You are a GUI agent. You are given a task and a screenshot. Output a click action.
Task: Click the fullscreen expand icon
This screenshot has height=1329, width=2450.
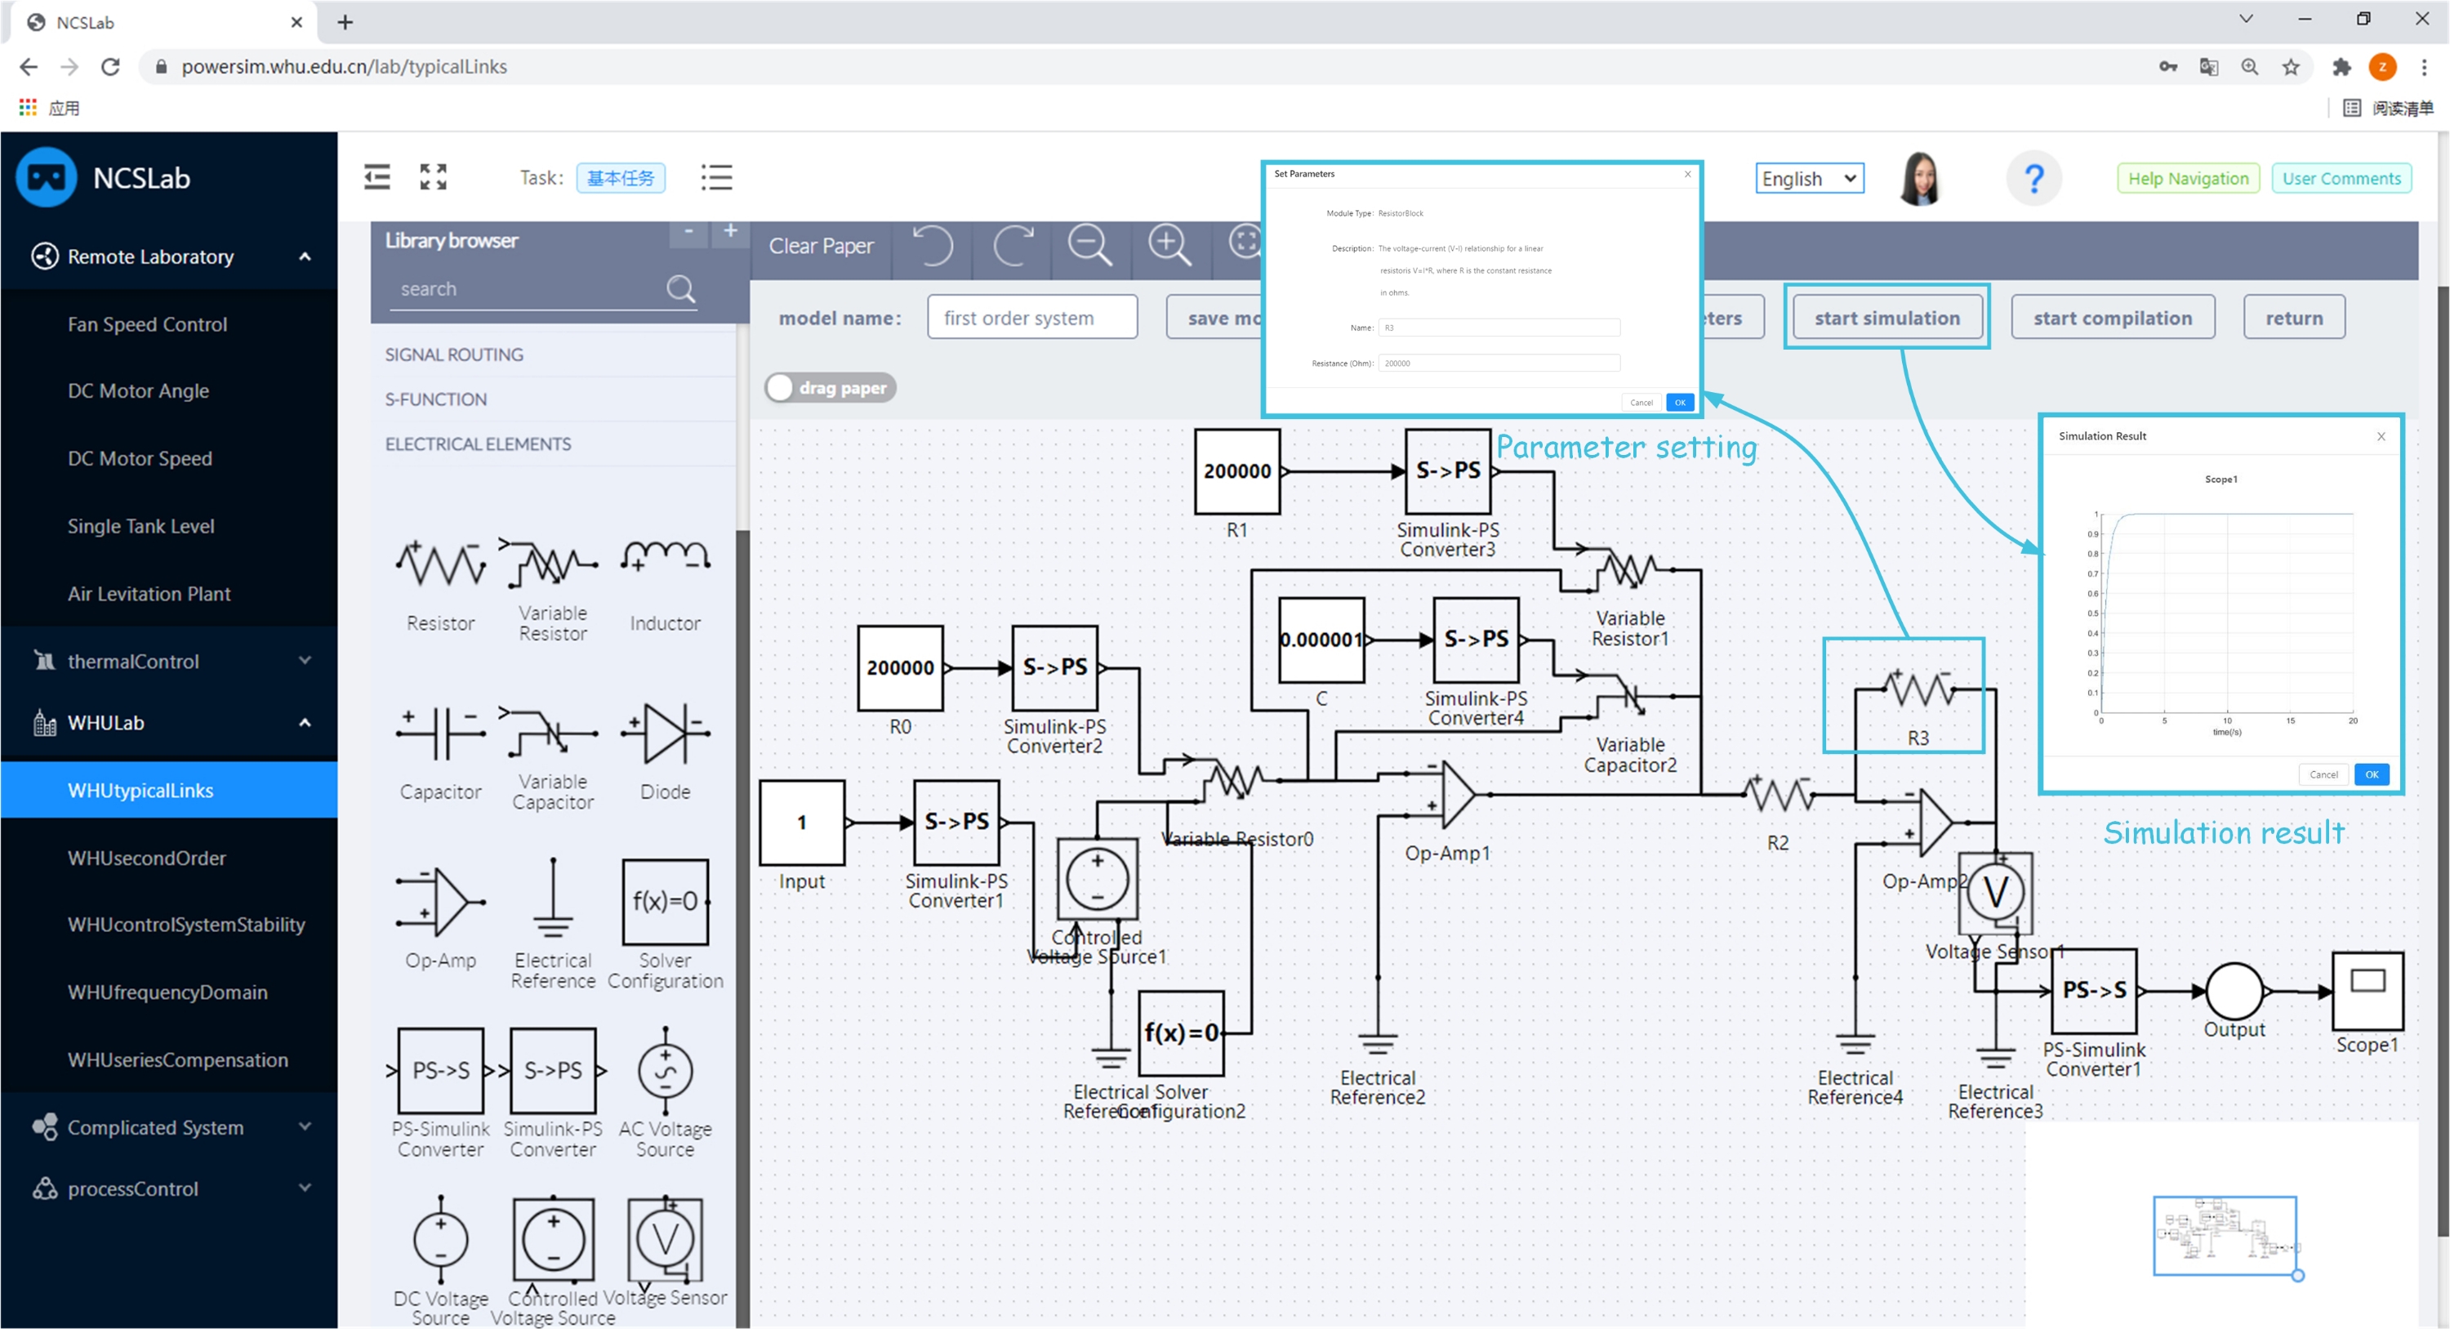coord(434,177)
